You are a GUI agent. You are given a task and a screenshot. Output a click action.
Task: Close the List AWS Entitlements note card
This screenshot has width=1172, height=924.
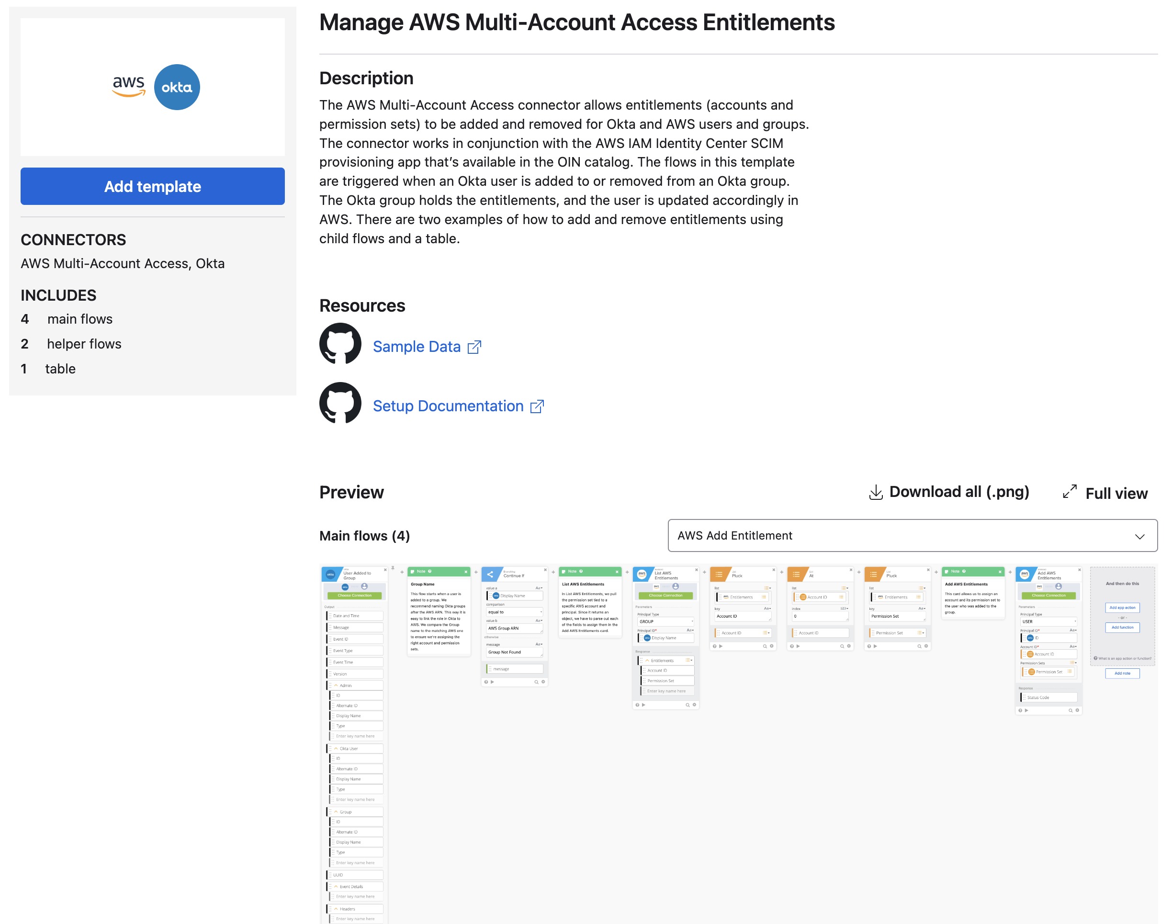coord(617,571)
